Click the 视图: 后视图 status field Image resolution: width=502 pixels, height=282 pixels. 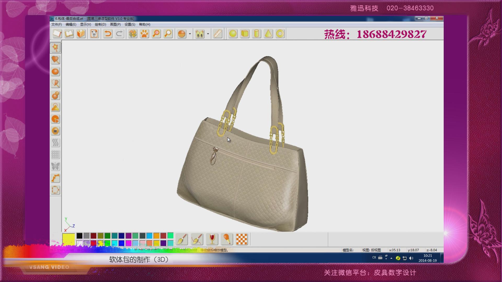pyautogui.click(x=372, y=250)
